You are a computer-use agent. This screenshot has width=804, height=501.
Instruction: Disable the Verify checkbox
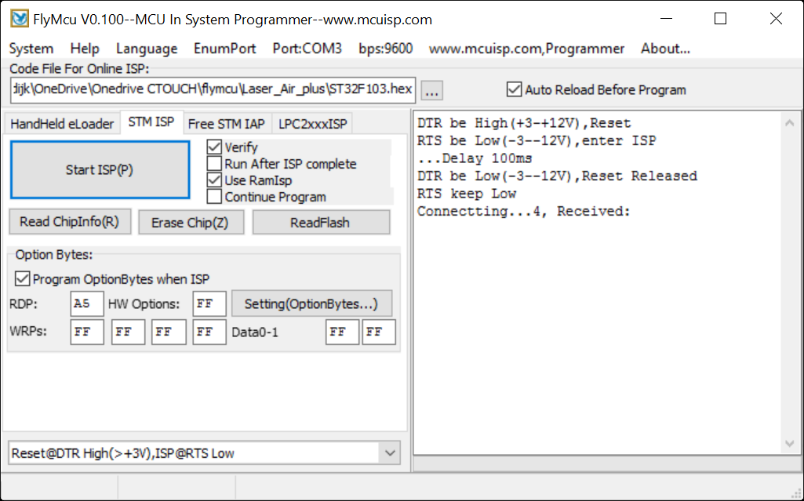point(215,147)
